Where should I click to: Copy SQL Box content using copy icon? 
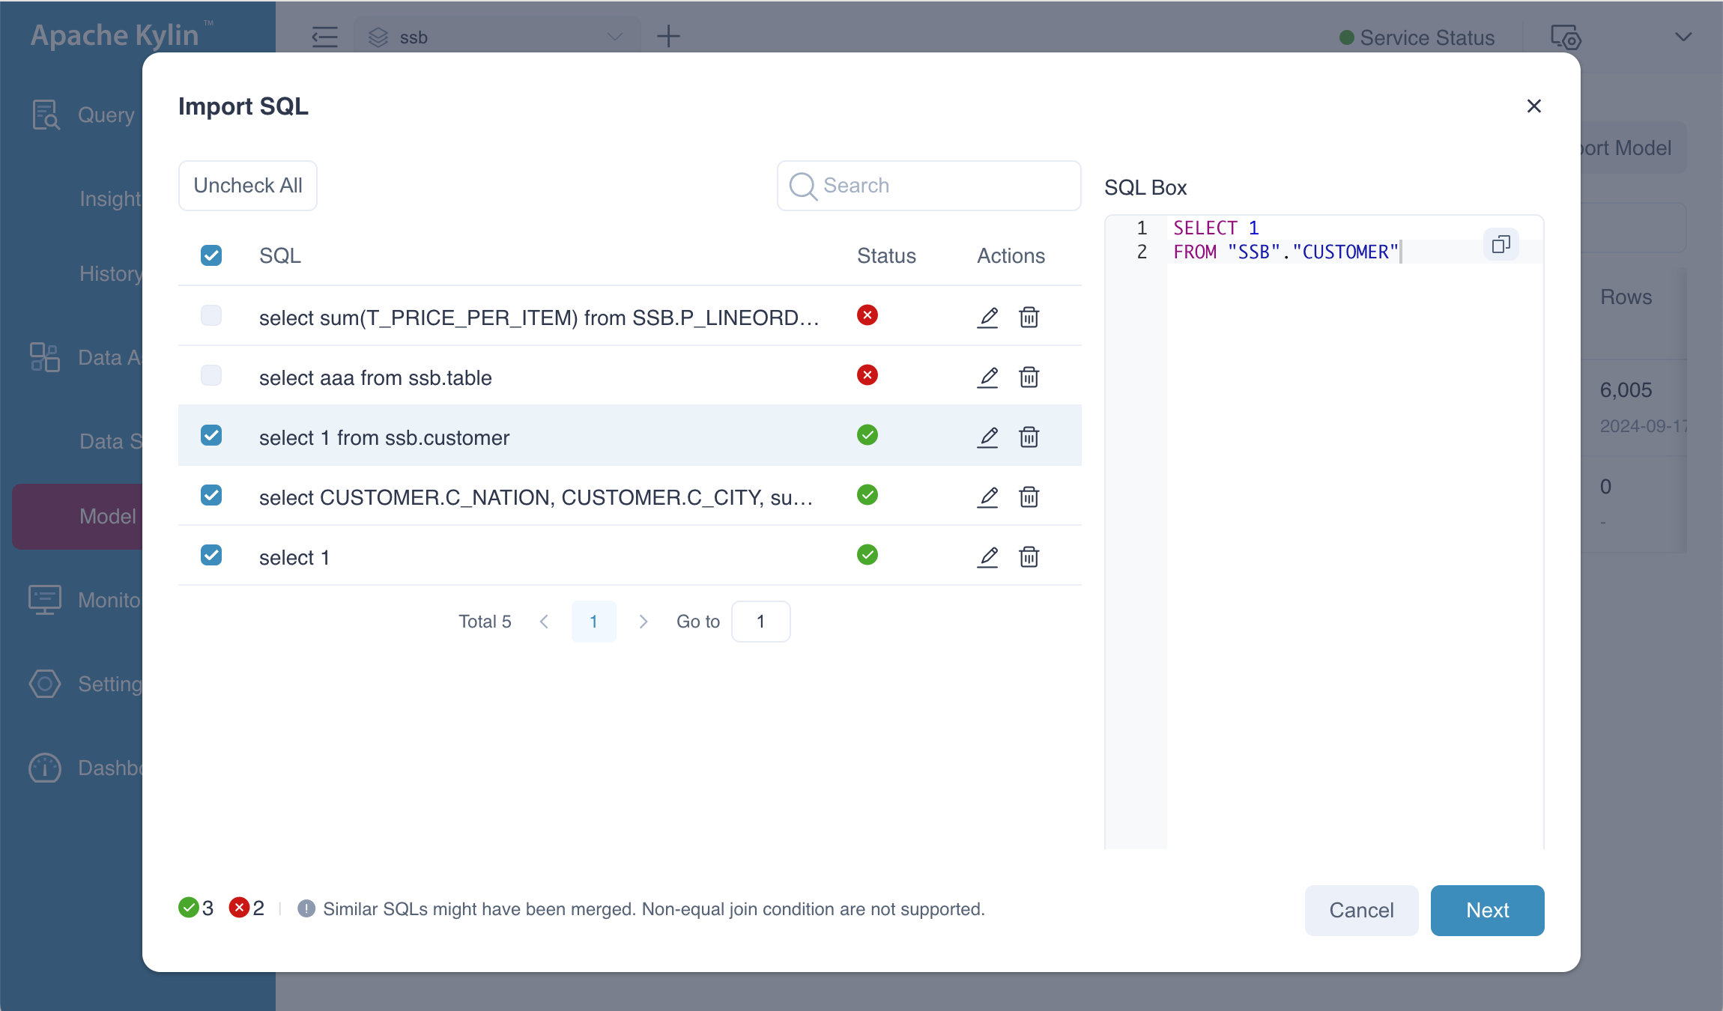point(1501,244)
